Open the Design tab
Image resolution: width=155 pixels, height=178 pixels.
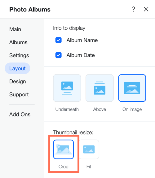pyautogui.click(x=18, y=82)
